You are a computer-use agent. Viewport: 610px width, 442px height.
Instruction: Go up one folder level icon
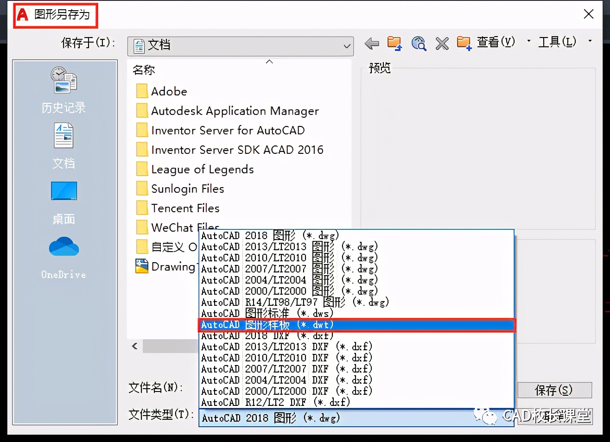coord(394,44)
